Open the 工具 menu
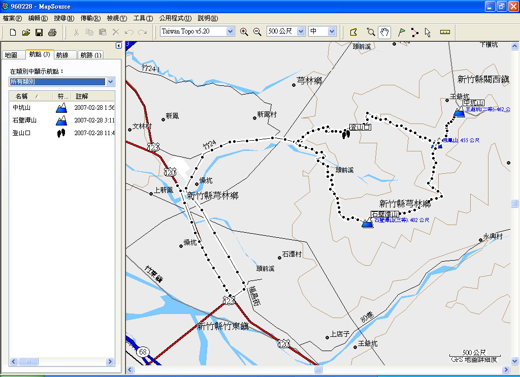The width and height of the screenshot is (520, 377). (x=143, y=18)
